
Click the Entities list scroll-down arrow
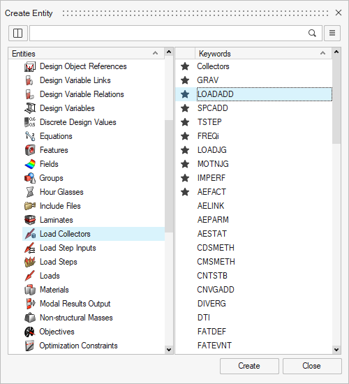coord(169,350)
